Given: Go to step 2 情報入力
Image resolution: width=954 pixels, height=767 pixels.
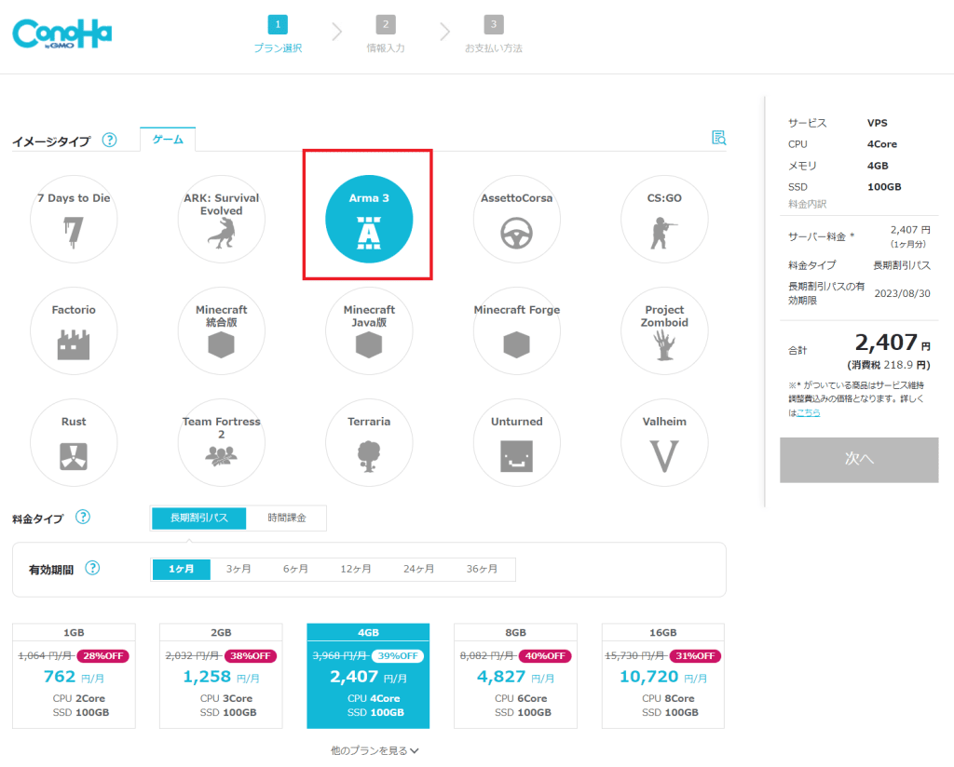Looking at the screenshot, I should point(386,34).
